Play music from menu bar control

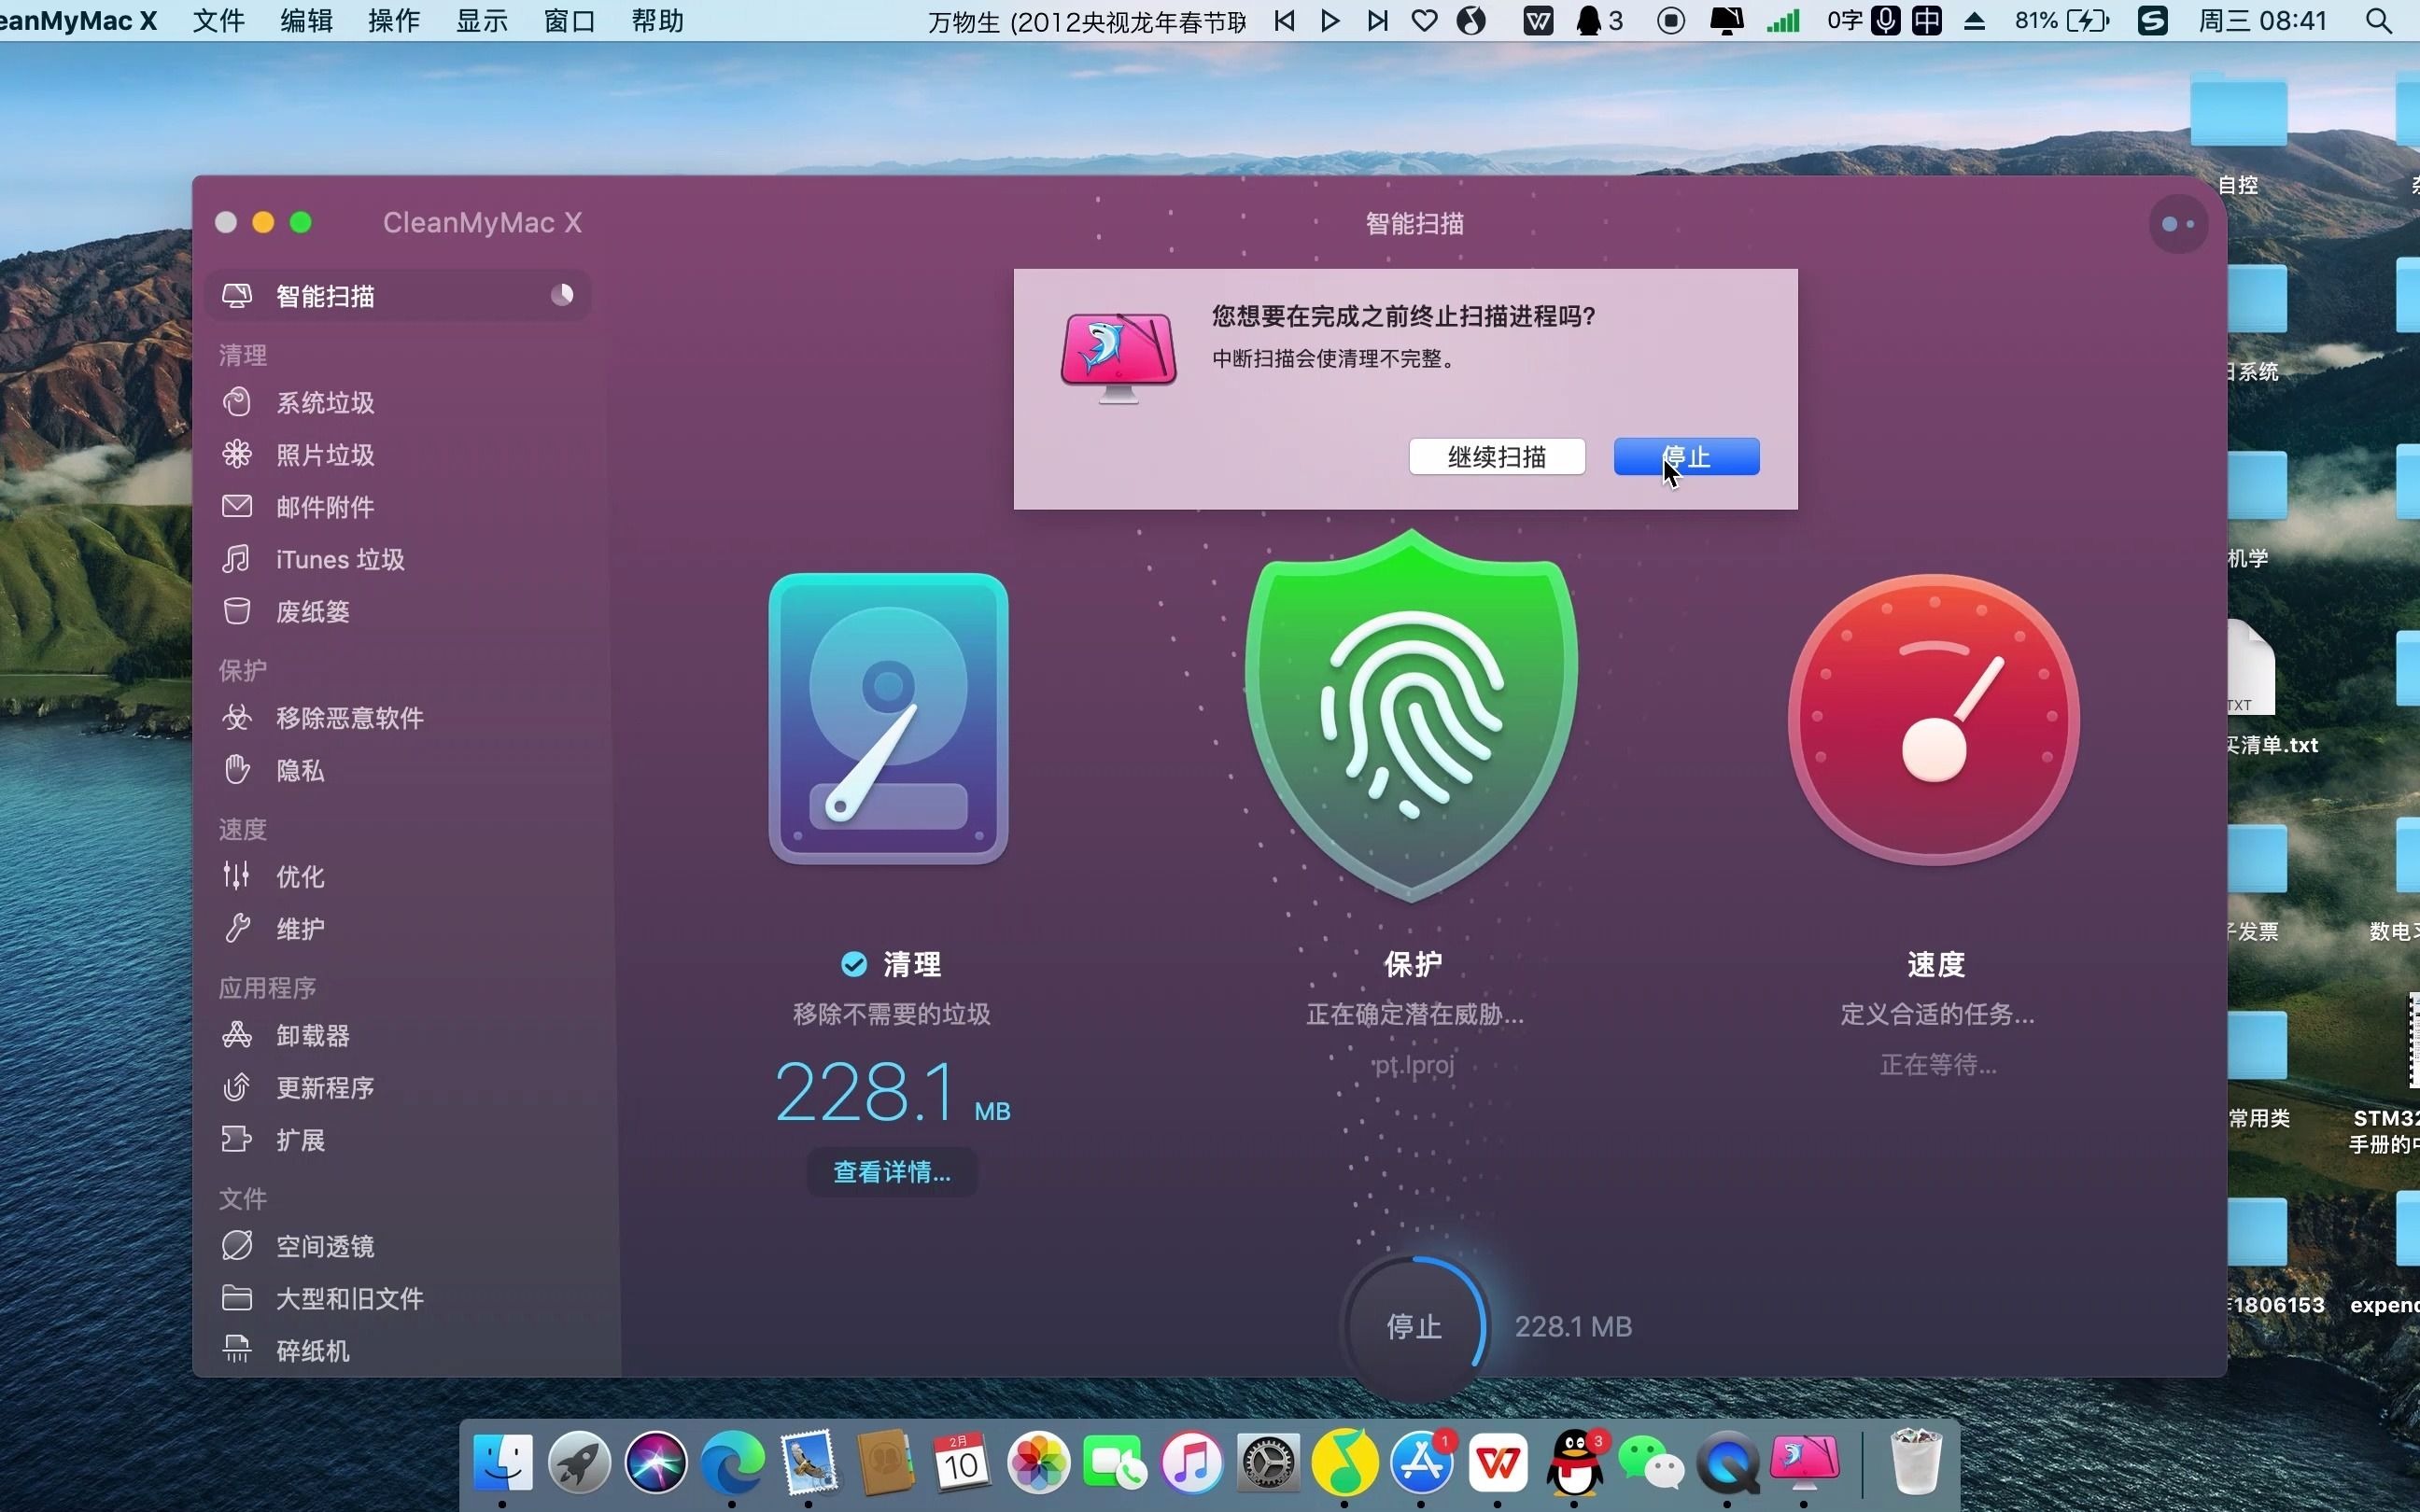pyautogui.click(x=1330, y=20)
